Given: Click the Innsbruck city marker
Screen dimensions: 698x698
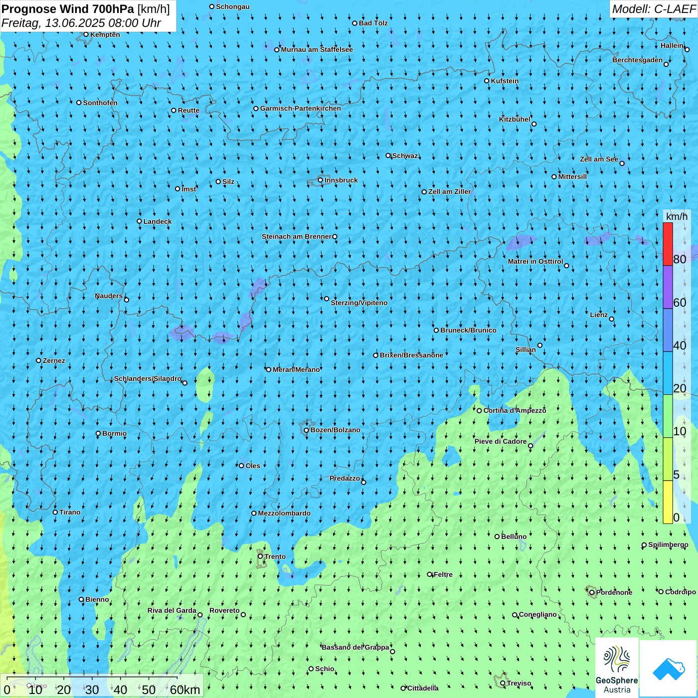Looking at the screenshot, I should click(x=321, y=180).
